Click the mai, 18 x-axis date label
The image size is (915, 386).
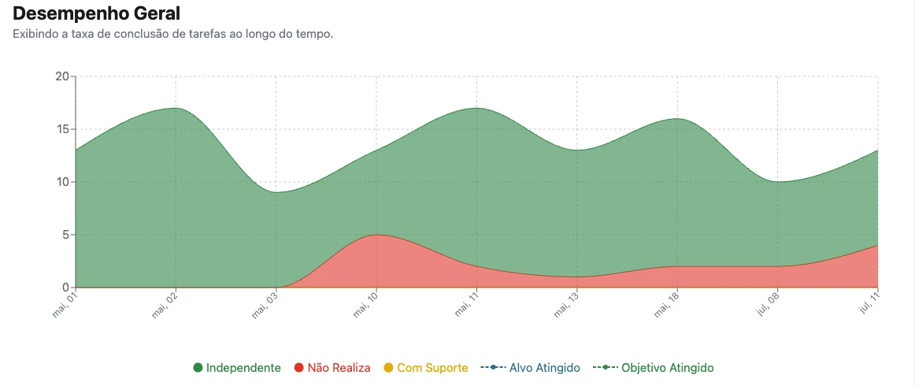(666, 306)
